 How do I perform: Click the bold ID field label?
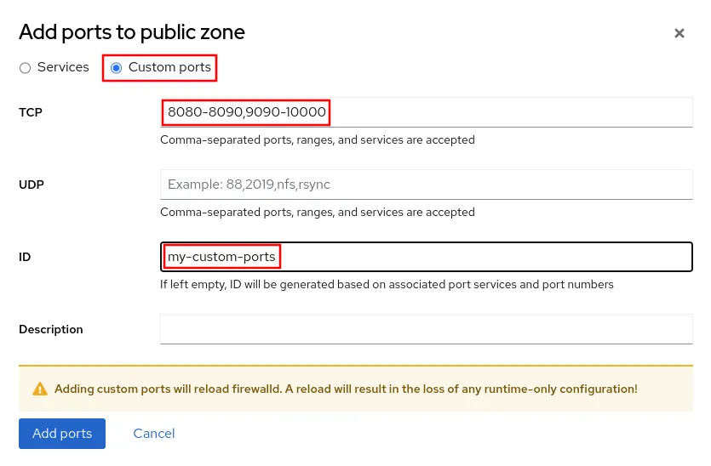(x=25, y=257)
